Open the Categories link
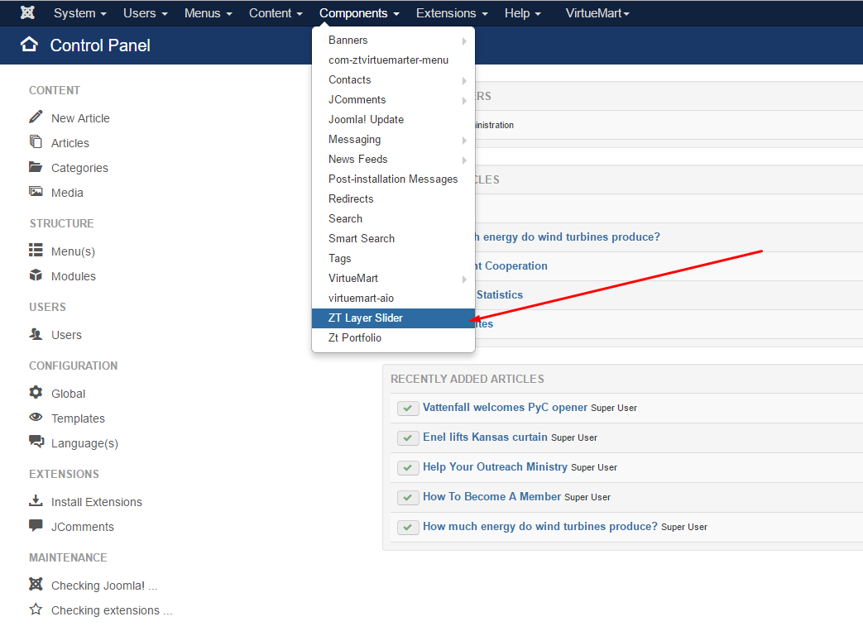Viewport: 863px width, 631px height. pyautogui.click(x=79, y=168)
